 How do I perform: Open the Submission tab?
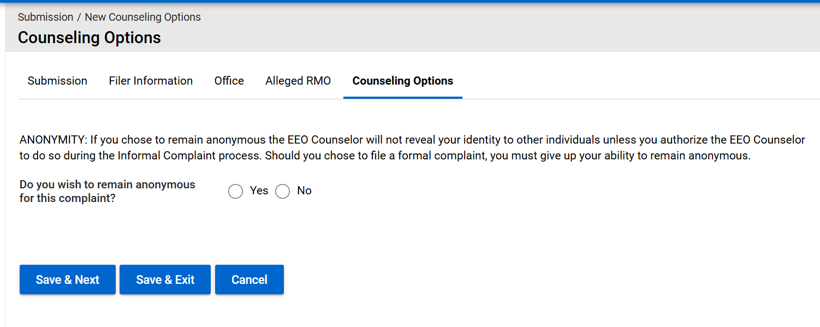(x=57, y=81)
